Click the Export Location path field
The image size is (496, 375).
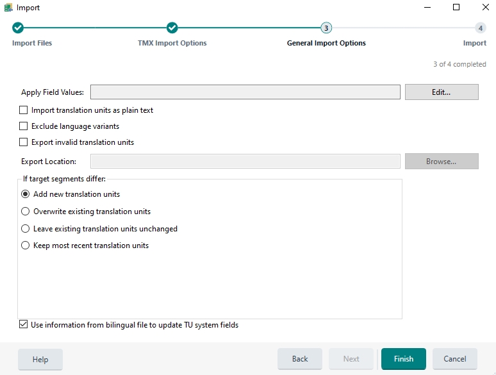point(245,162)
